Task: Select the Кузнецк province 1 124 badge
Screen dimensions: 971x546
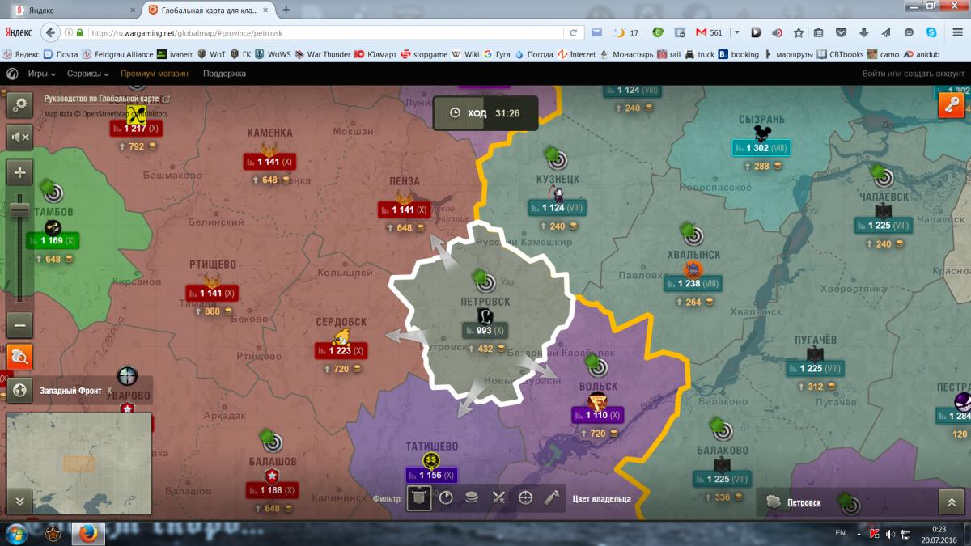Action: coord(557,208)
